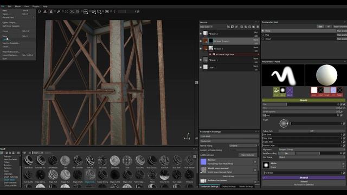Image resolution: width=347 pixels, height=195 pixels.
Task: Choose the Dust smart mask thumbnail
Action: [x=127, y=161]
